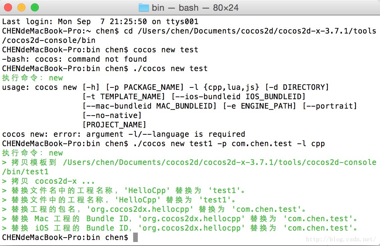Click the cursor block at the last prompt
Screen dimensions: 380x246
[x=135, y=237]
